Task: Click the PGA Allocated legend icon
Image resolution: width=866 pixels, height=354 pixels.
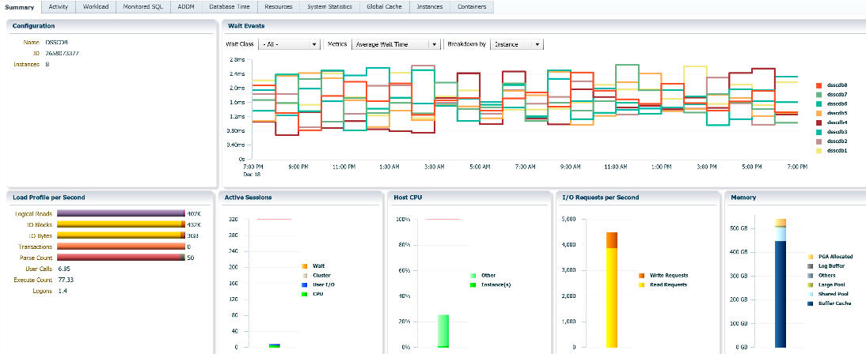Action: 811,256
